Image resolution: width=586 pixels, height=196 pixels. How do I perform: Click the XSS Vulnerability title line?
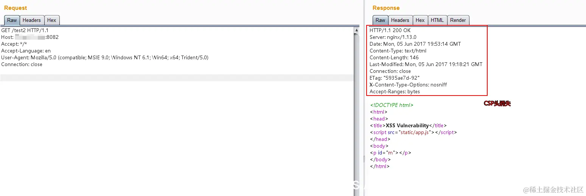pyautogui.click(x=408, y=125)
